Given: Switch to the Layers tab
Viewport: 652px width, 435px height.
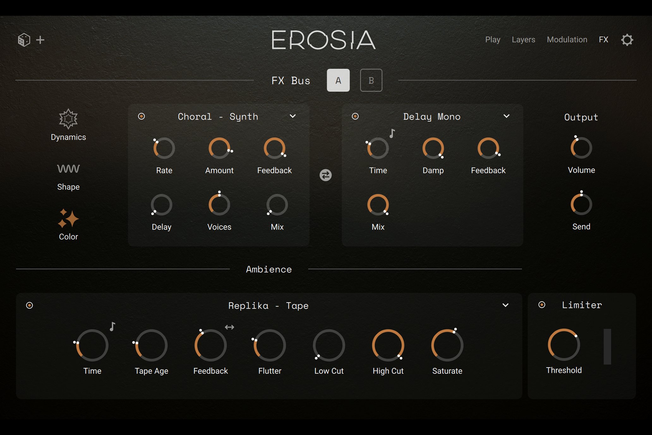Looking at the screenshot, I should (523, 40).
